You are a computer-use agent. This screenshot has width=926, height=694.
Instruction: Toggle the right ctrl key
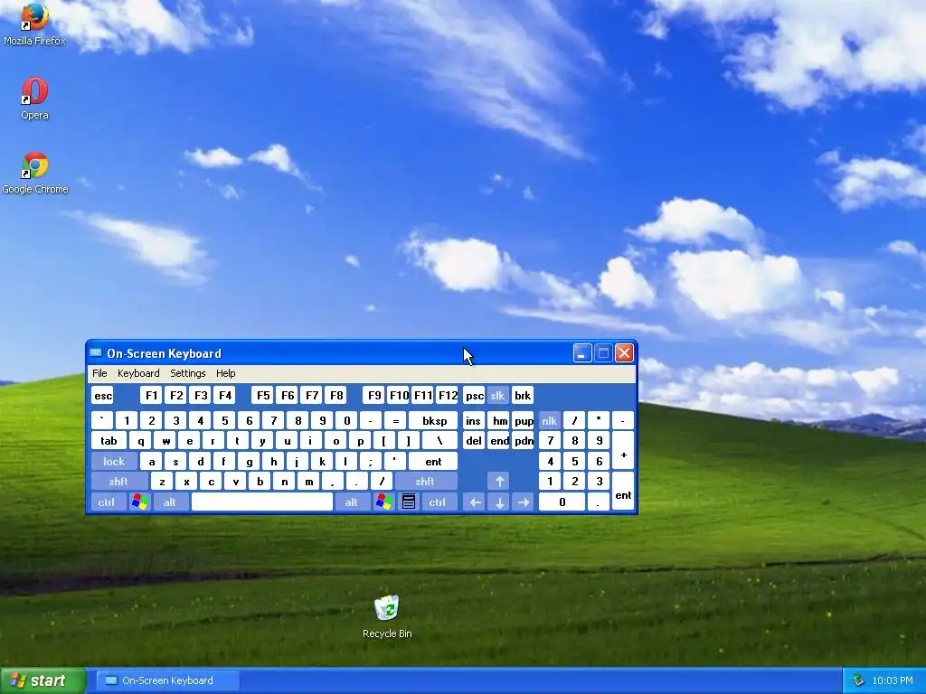coord(439,502)
